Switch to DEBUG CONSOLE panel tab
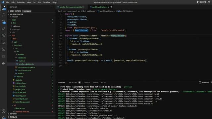The height and width of the screenshot is (119, 212). pyautogui.click(x=99, y=82)
